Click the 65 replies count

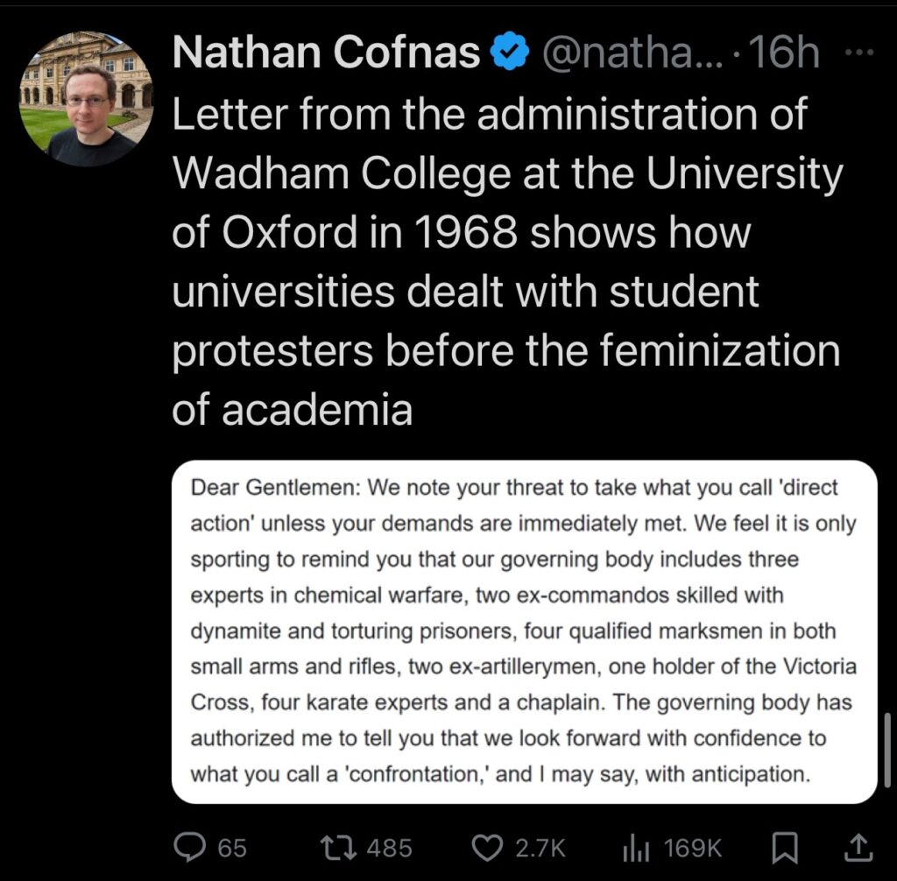click(232, 848)
